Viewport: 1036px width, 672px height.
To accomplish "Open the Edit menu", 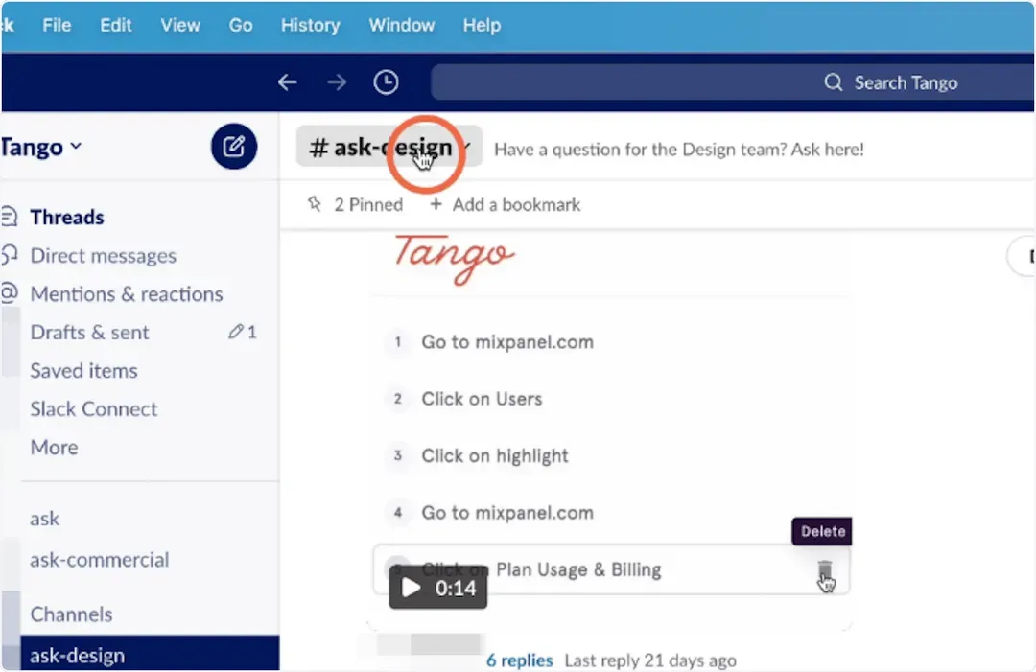I will tap(116, 25).
